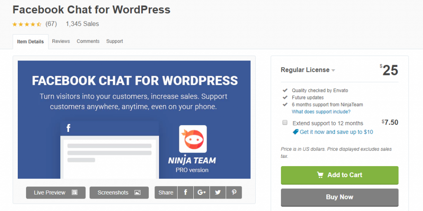Select the Item Details tab
The image size is (423, 211).
(x=31, y=42)
